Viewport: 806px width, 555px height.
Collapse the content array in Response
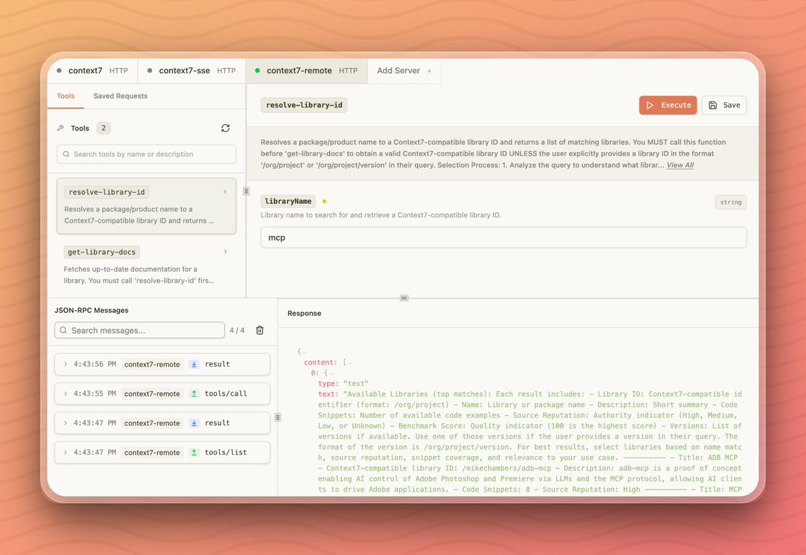(x=350, y=363)
